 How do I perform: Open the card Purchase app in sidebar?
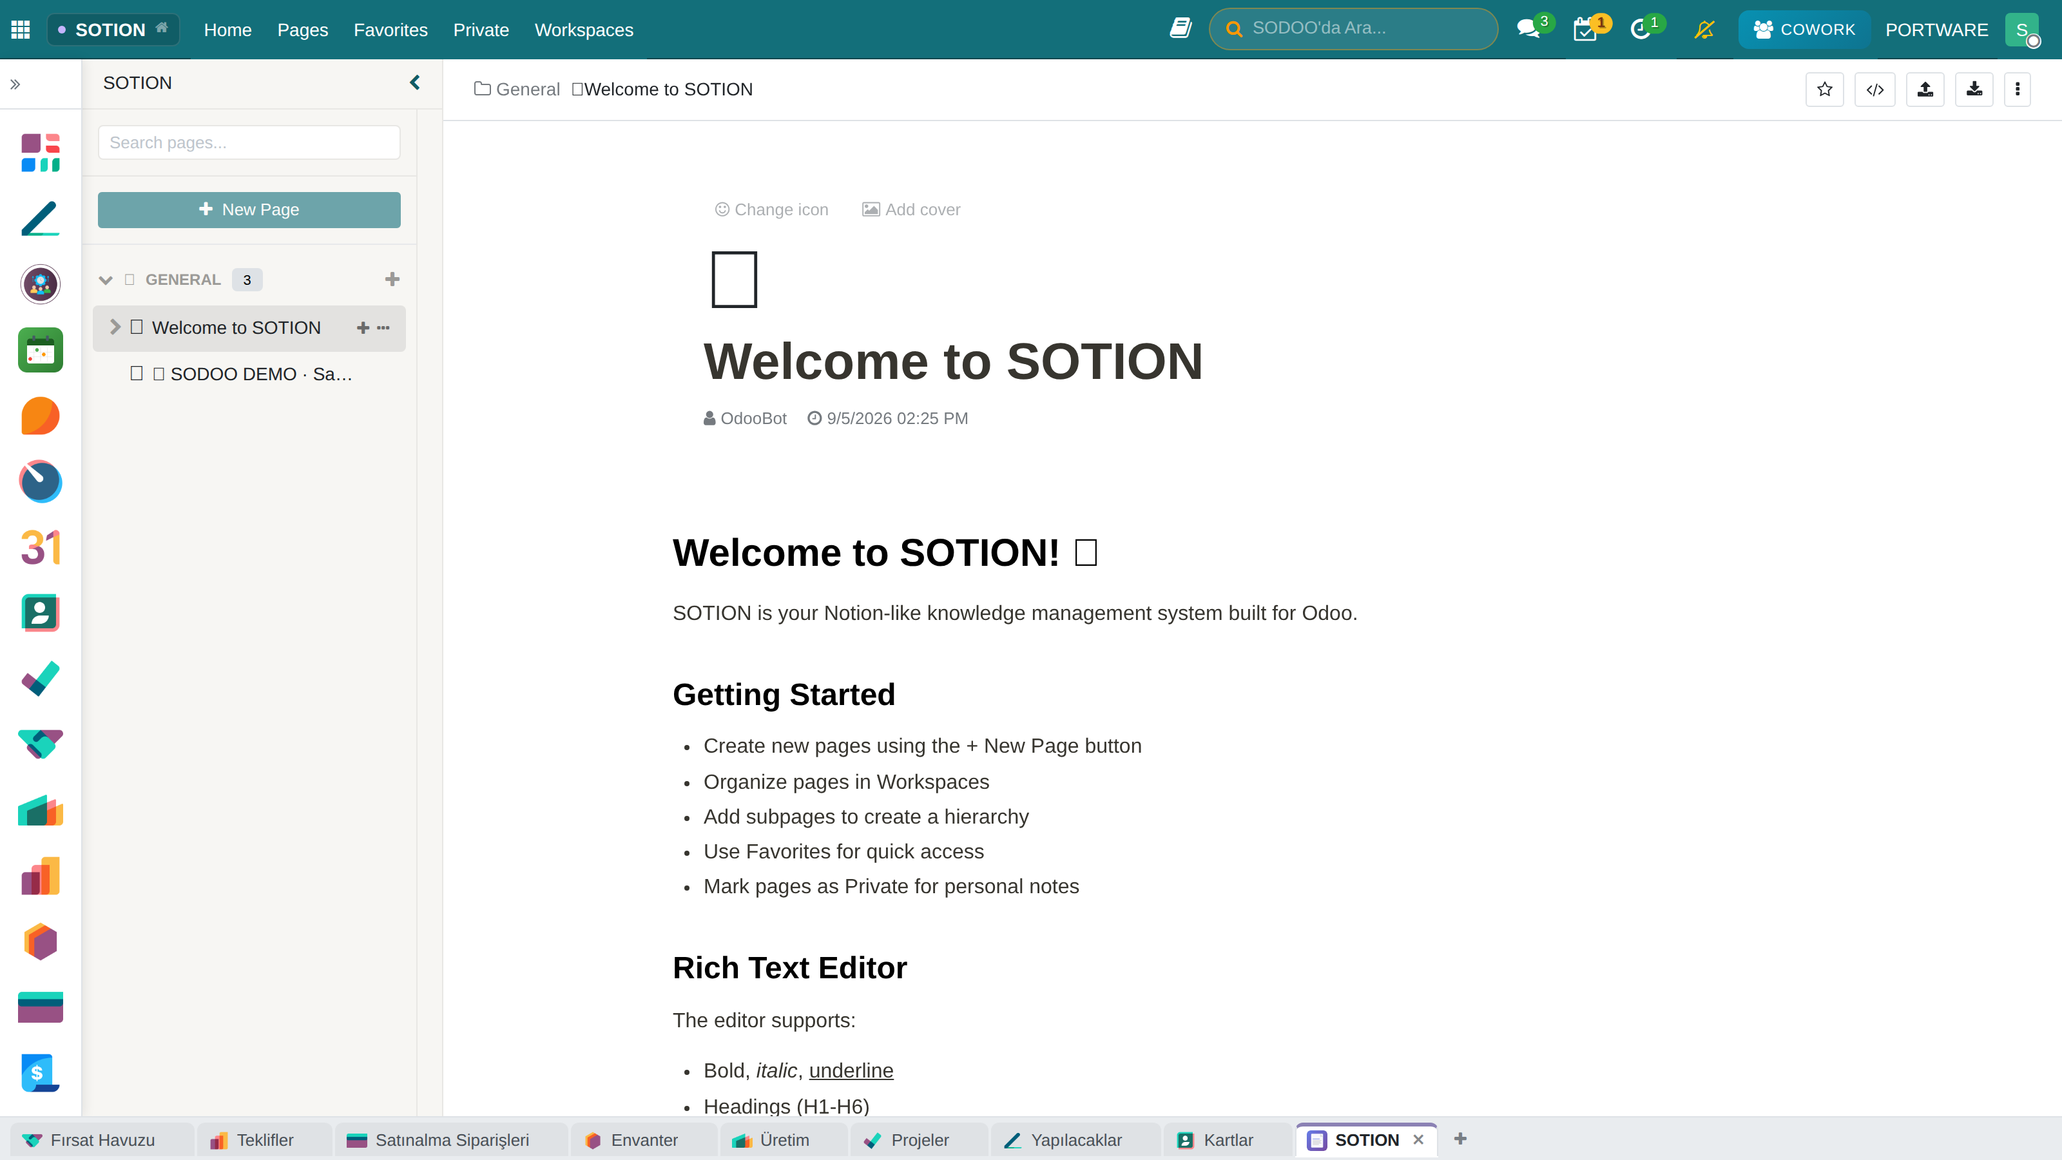(x=41, y=1007)
